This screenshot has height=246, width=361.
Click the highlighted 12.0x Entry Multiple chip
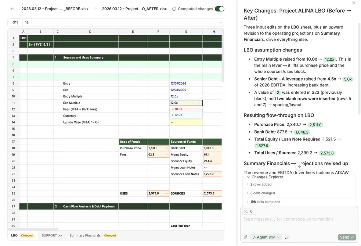329,59
